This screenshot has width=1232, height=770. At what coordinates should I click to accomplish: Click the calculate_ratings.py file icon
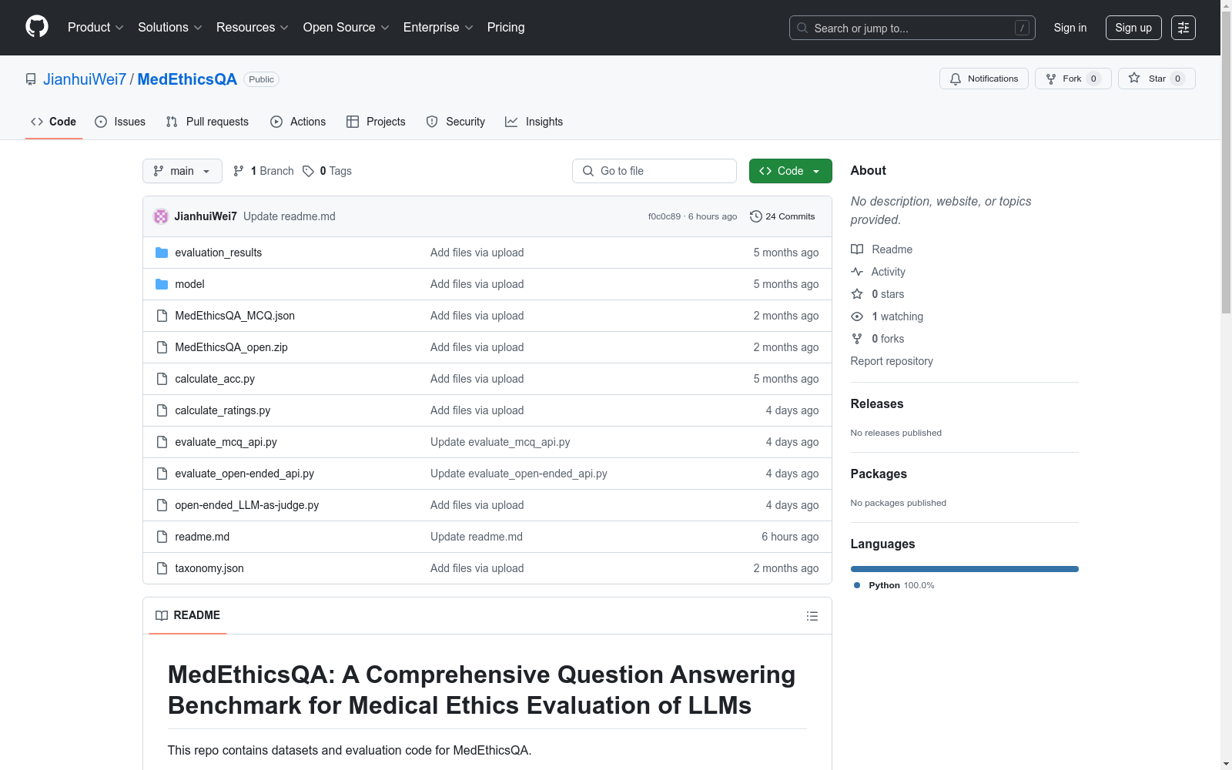(x=162, y=410)
